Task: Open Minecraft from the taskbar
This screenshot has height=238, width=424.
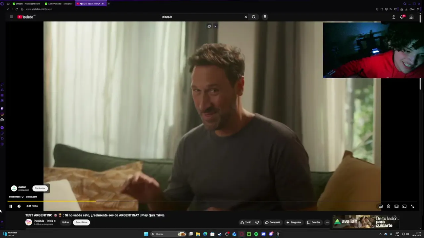Action: pos(249,234)
